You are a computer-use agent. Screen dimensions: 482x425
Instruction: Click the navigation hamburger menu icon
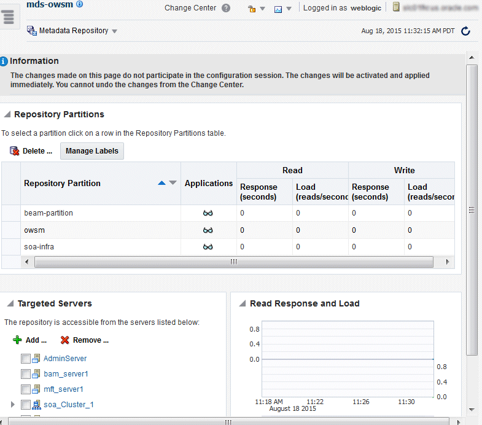pyautogui.click(x=8, y=17)
